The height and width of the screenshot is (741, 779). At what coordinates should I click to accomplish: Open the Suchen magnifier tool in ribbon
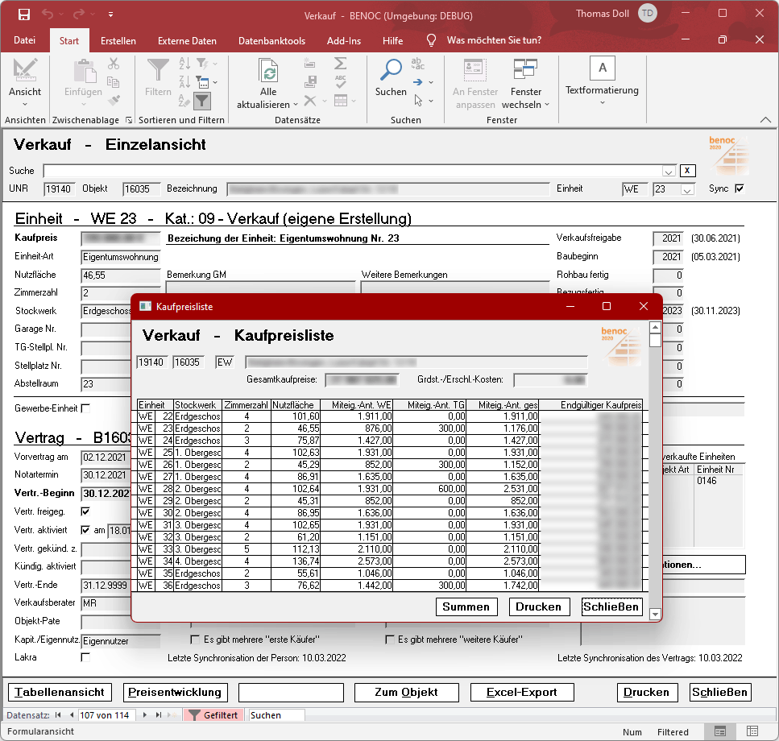coord(391,71)
